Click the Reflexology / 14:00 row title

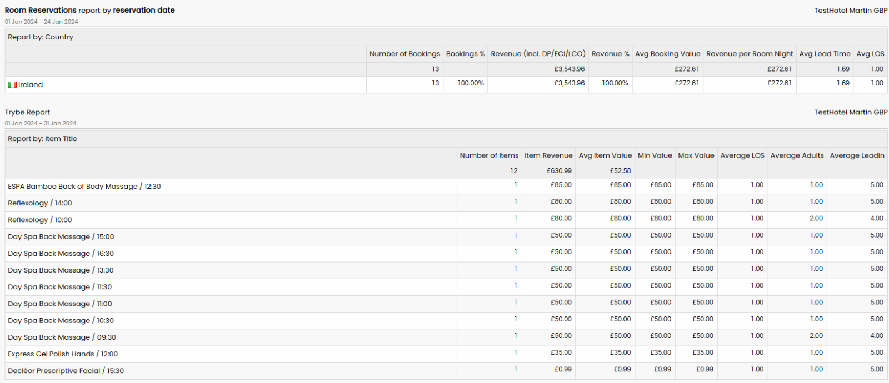pyautogui.click(x=40, y=203)
